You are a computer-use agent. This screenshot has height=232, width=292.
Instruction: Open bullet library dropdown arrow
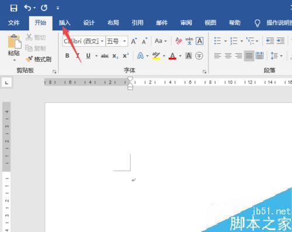[x=225, y=41]
